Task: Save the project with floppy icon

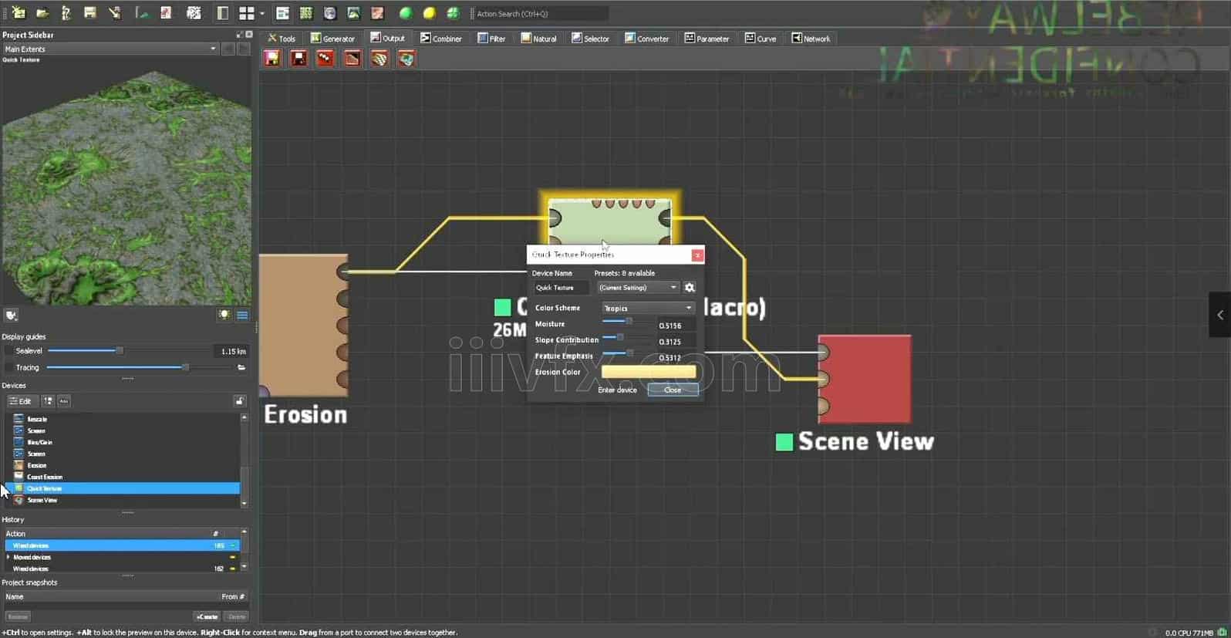Action: (x=90, y=13)
